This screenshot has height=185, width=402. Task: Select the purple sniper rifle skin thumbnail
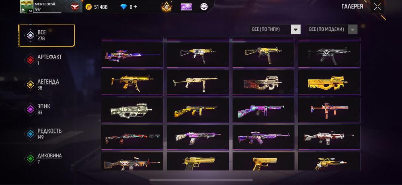click(132, 55)
